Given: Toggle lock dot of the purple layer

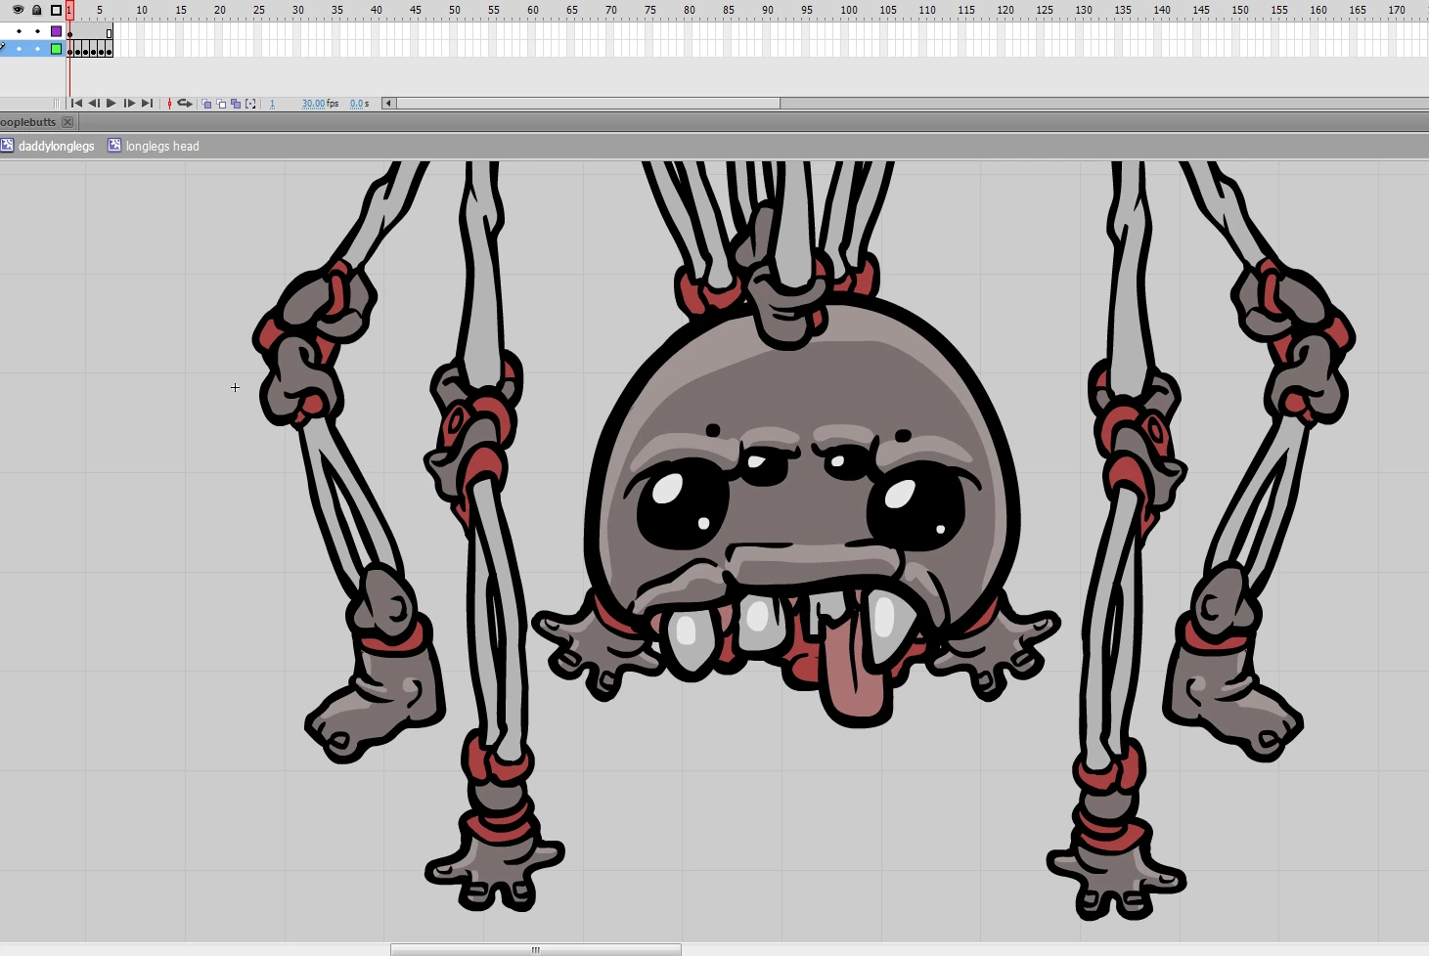Looking at the screenshot, I should (37, 31).
